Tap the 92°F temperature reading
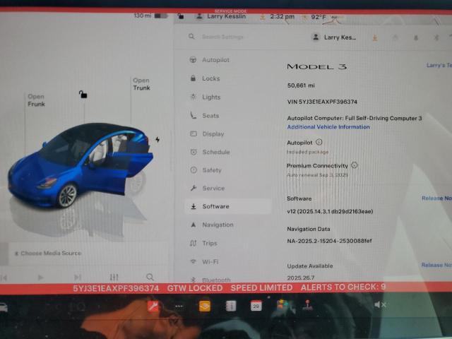The height and width of the screenshot is (339, 452). pos(319,17)
